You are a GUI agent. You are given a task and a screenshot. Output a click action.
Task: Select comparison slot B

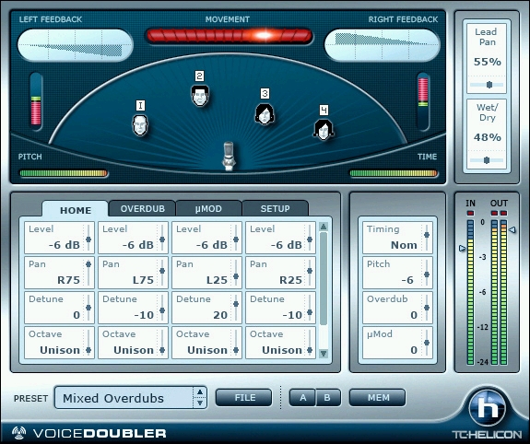pos(327,397)
